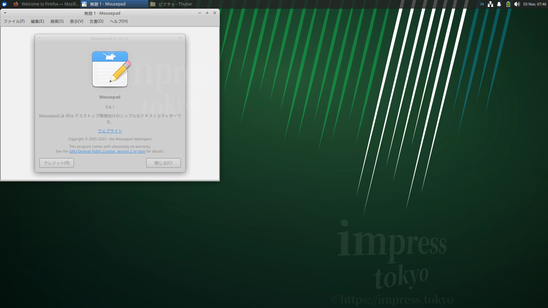
Task: Open the Mousepad window menu arrow
Action: [x=5, y=13]
